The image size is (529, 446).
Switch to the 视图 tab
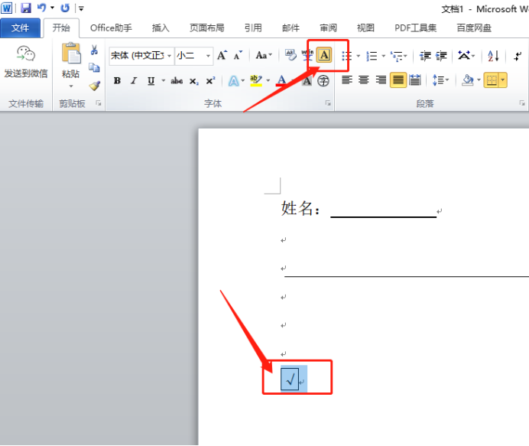coord(365,28)
